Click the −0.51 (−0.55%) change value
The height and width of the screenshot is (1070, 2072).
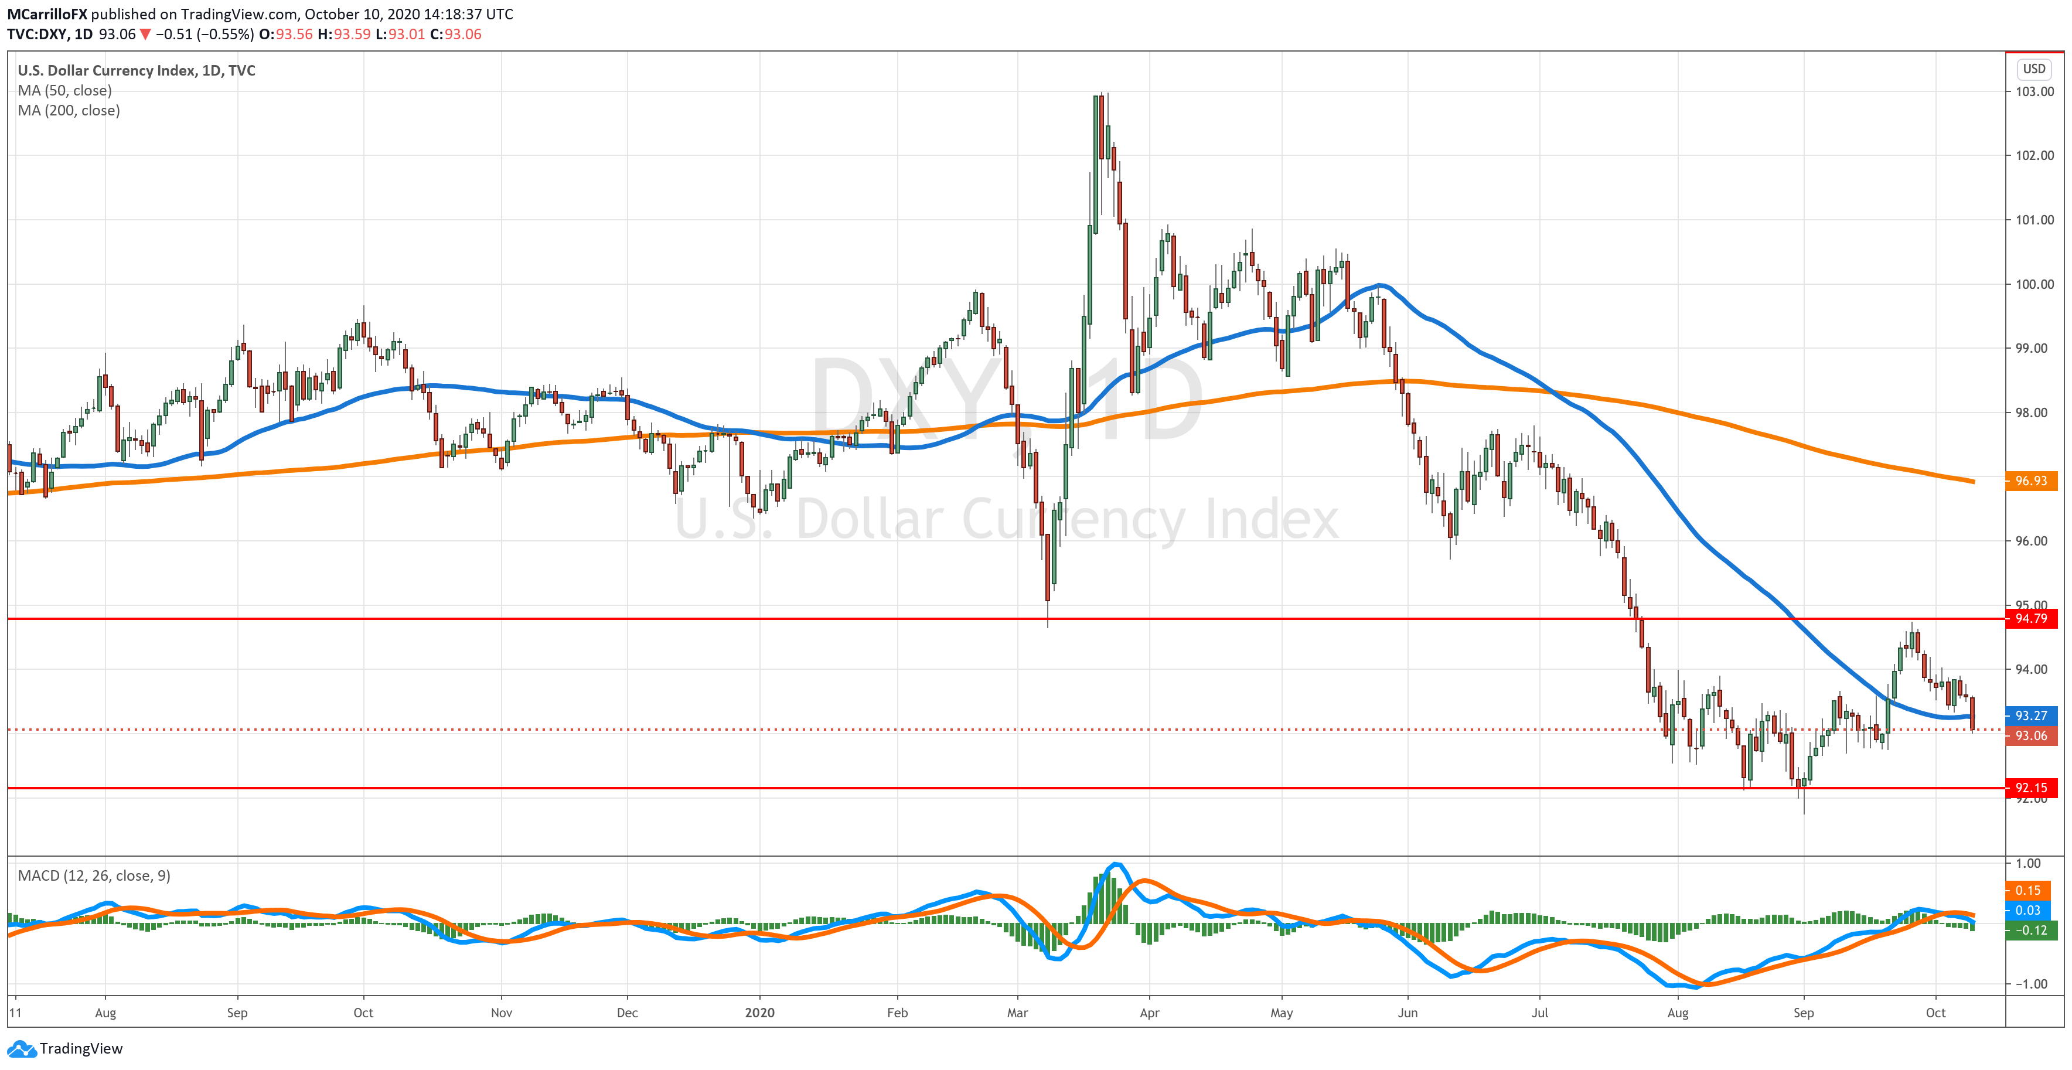click(205, 34)
